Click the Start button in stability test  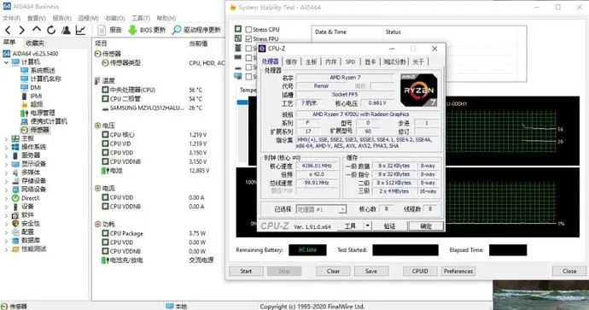click(246, 271)
